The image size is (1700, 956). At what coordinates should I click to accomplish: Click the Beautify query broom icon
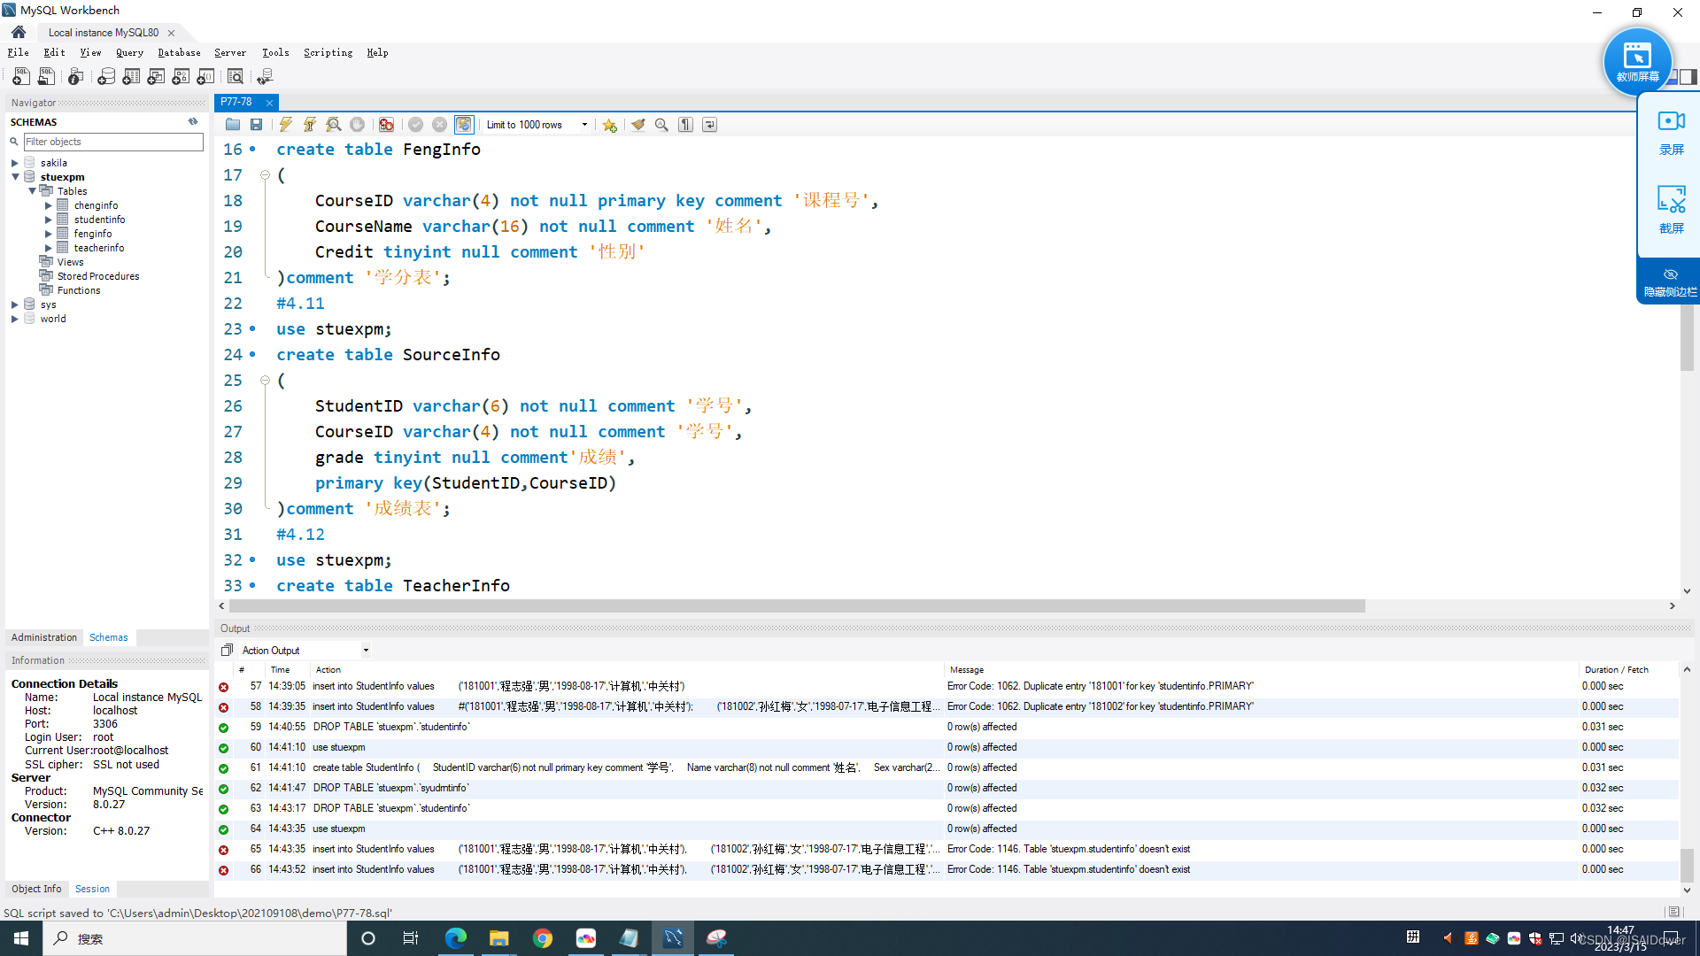(637, 125)
